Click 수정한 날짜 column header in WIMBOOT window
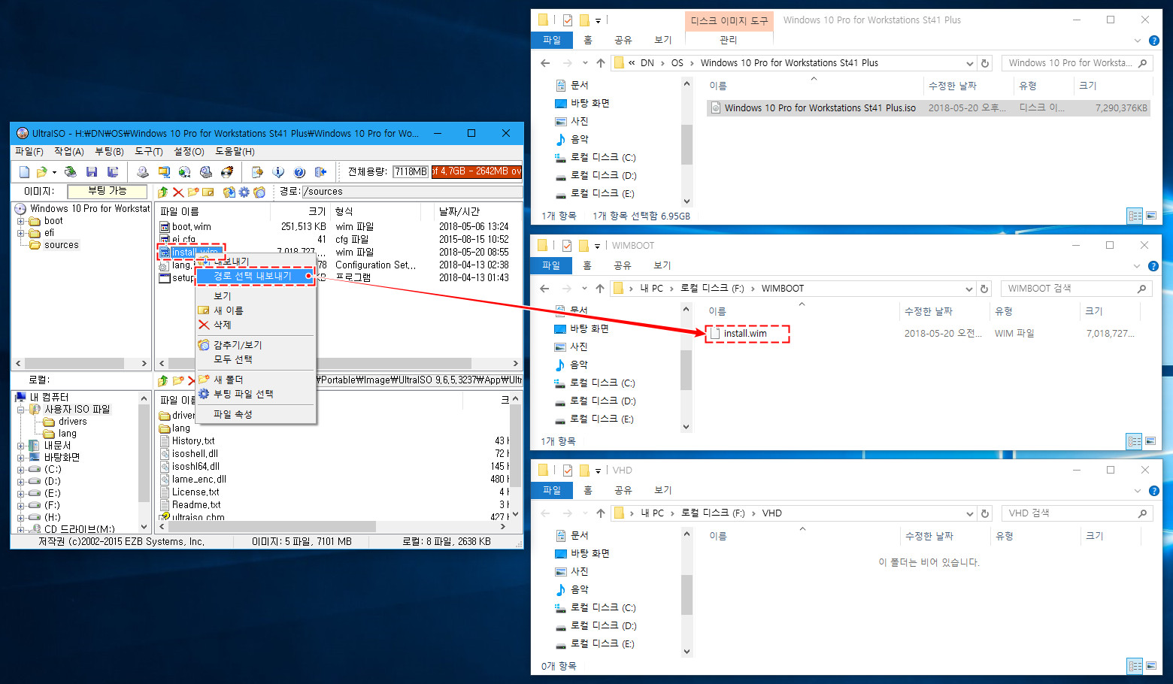Screen dimensions: 1173x684 click(x=928, y=311)
